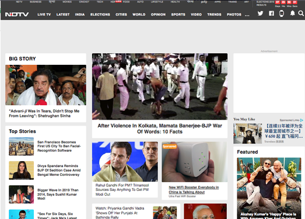Read Divya Spandana sedition case headline
This screenshot has width=305, height=219.
(x=59, y=171)
